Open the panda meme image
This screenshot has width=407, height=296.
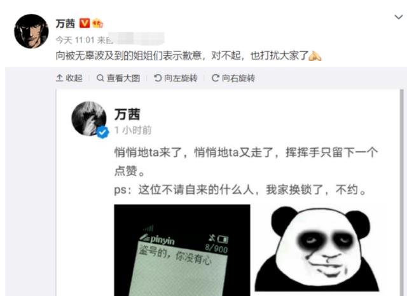pos(317,248)
